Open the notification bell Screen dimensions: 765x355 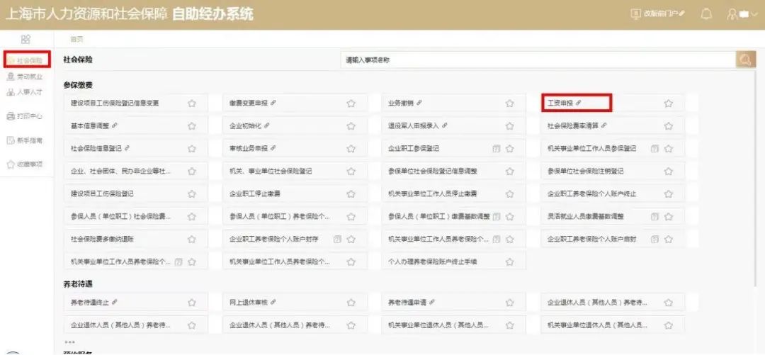[x=705, y=14]
